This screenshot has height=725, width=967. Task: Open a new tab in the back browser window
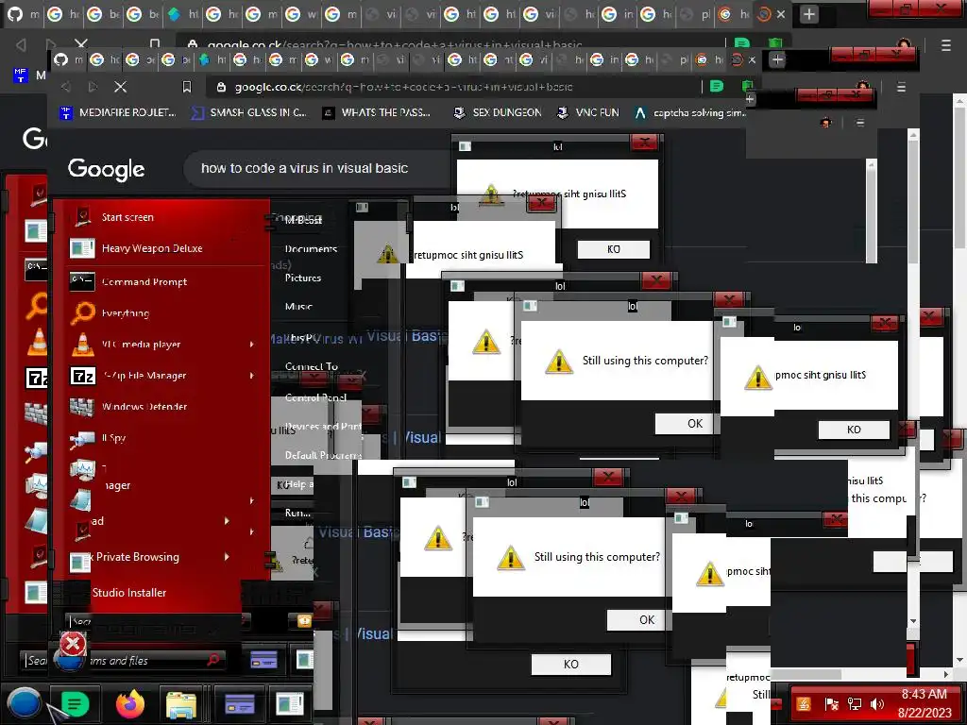coord(808,14)
